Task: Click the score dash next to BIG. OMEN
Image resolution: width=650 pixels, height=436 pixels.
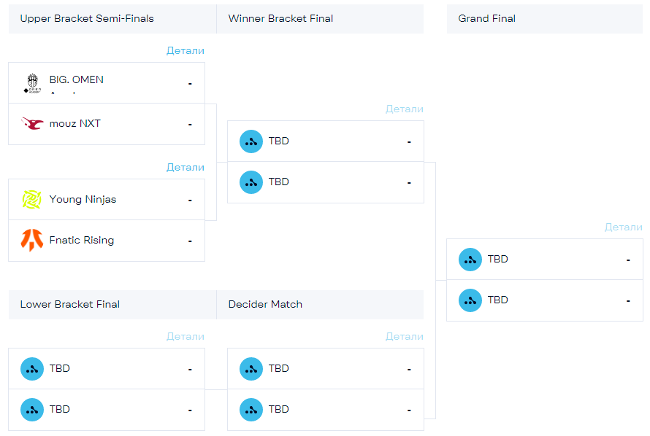Action: (190, 83)
